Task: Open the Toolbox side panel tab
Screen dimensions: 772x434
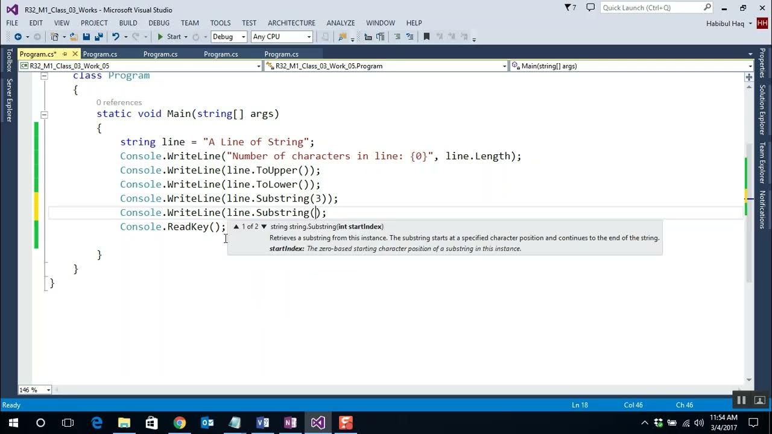Action: (8, 60)
